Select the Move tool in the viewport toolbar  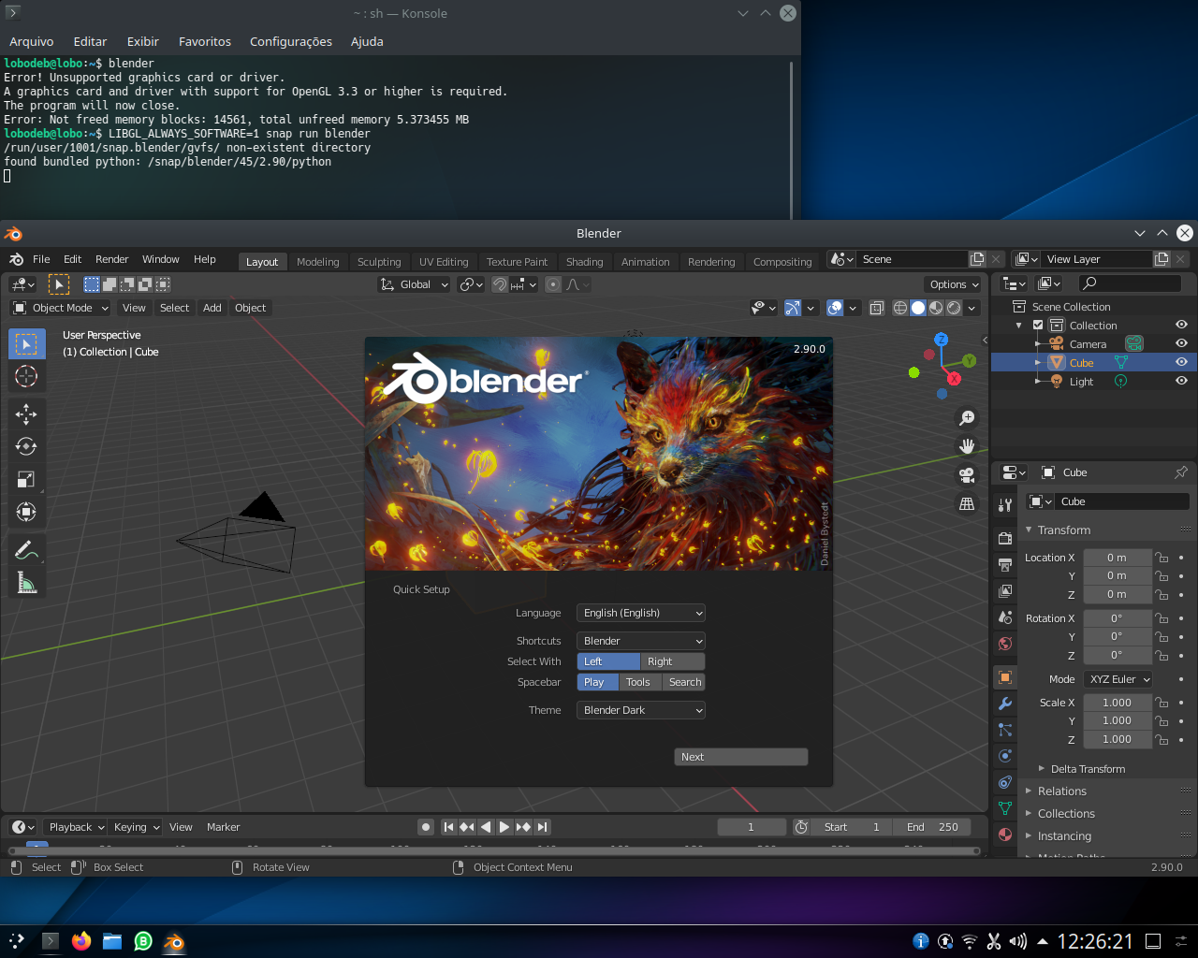[26, 414]
